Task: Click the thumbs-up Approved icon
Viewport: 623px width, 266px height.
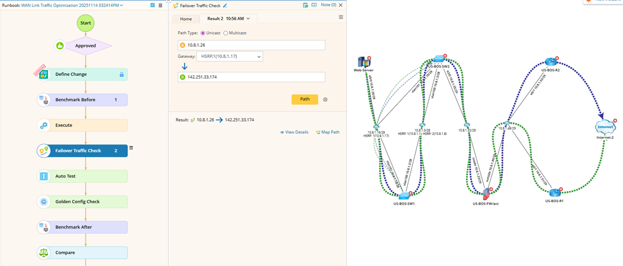Action: coord(60,46)
